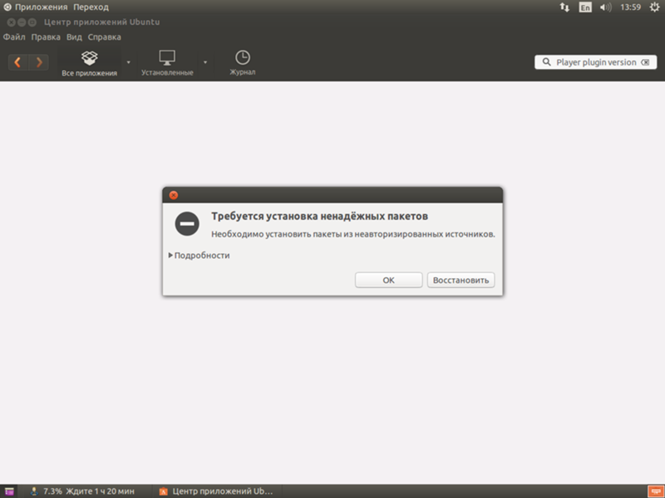Click the orange workspace icon in bottom panel

pos(656,491)
